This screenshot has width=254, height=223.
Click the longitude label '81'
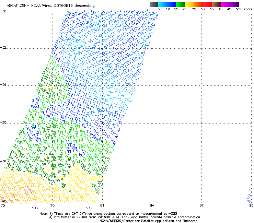(x=102, y=206)
